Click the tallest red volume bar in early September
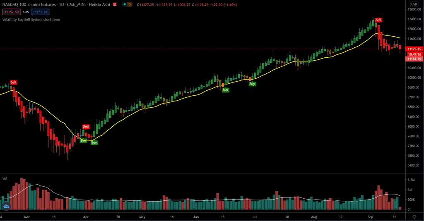 pos(378,197)
